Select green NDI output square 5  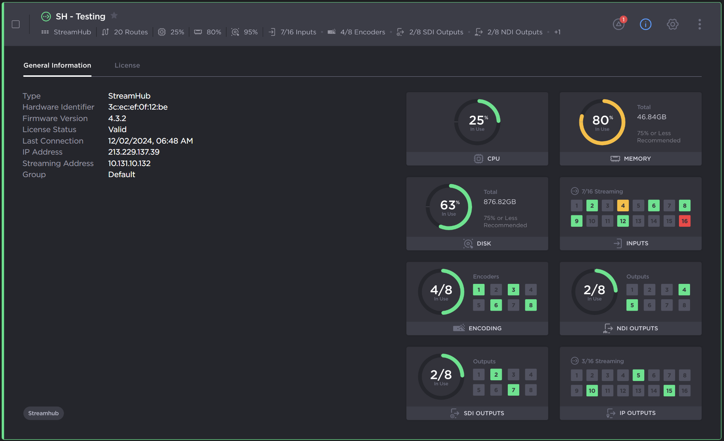(x=632, y=305)
